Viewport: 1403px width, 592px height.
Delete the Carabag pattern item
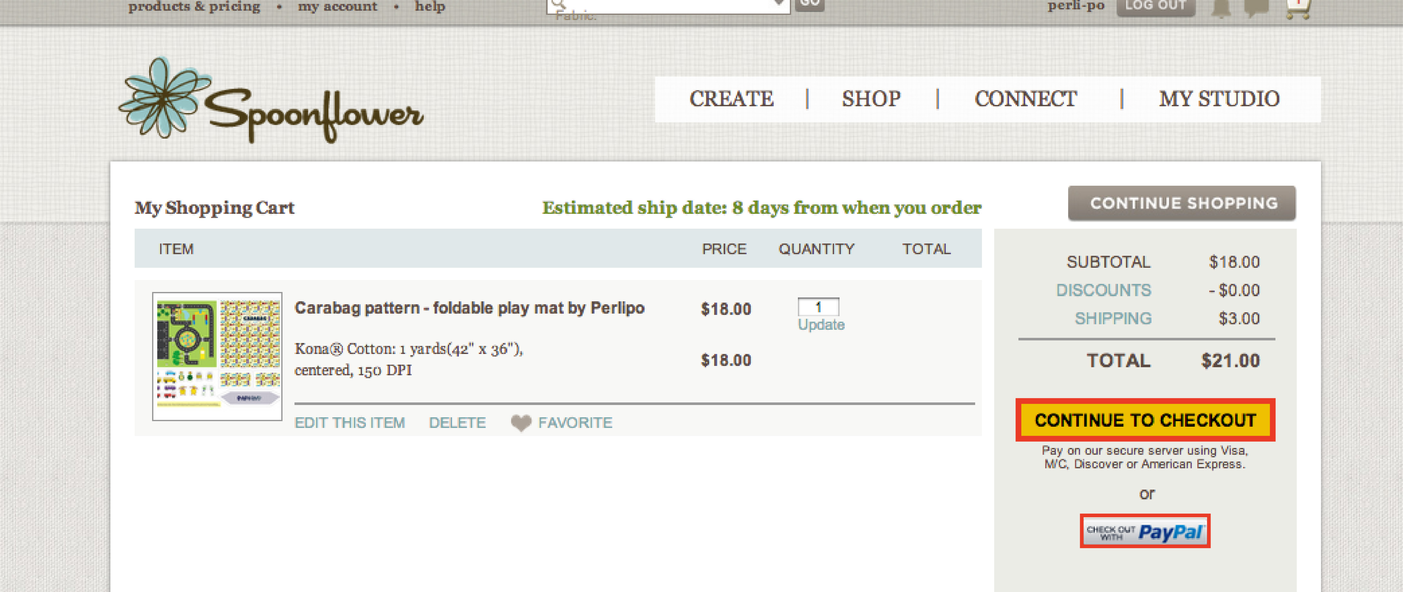(x=457, y=423)
